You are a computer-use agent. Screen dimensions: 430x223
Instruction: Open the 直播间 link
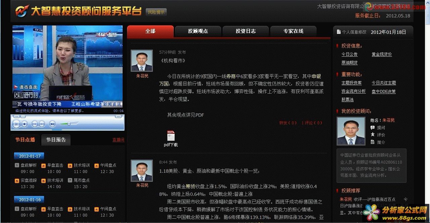118,140
